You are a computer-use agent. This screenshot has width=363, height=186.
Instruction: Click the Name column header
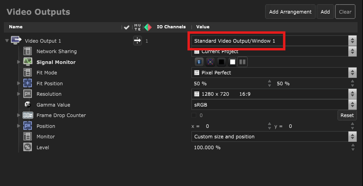point(16,27)
